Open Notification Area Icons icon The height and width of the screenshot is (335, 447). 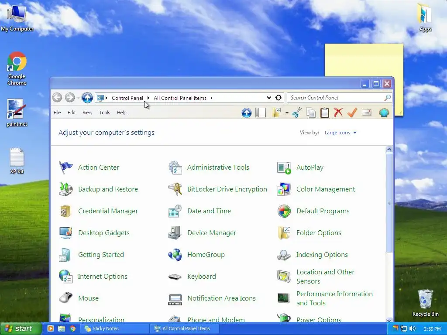175,300
